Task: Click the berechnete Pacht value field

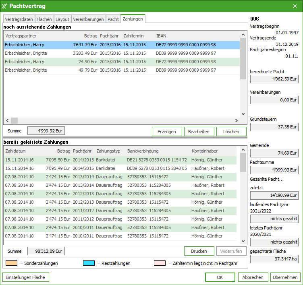Action: click(274, 79)
